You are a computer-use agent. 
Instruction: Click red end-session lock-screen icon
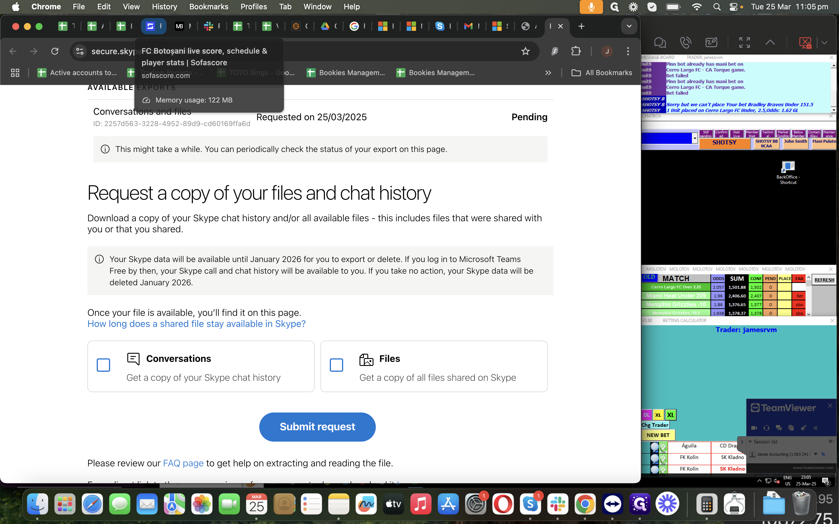pos(805,43)
